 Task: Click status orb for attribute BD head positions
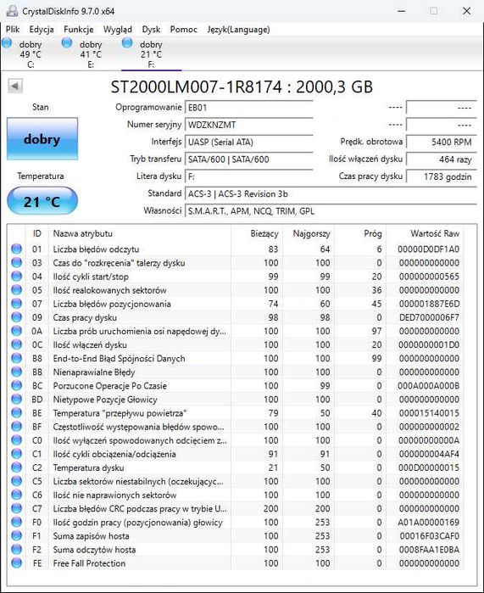coord(16,399)
